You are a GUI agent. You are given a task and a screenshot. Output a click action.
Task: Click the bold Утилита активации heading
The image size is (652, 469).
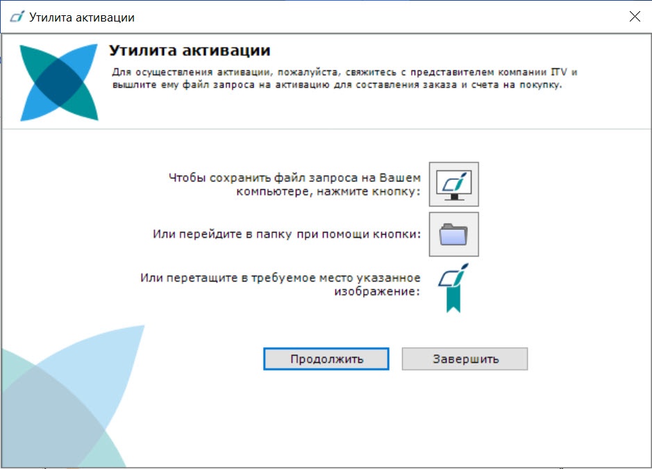pos(190,51)
